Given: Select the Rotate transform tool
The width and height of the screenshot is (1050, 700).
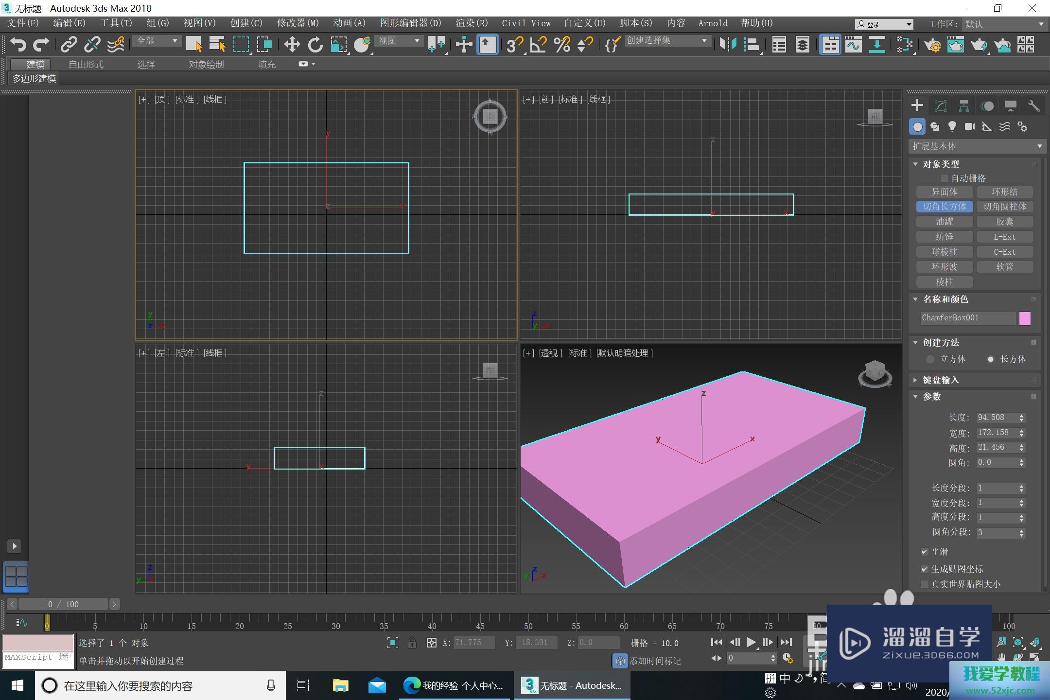Looking at the screenshot, I should point(315,45).
